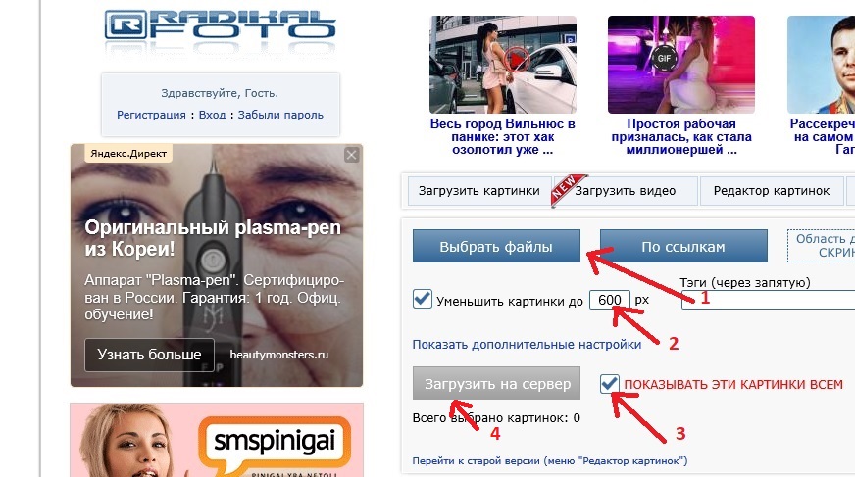The width and height of the screenshot is (855, 477).
Task: Open the Загрузить видео tab
Action: pyautogui.click(x=626, y=191)
